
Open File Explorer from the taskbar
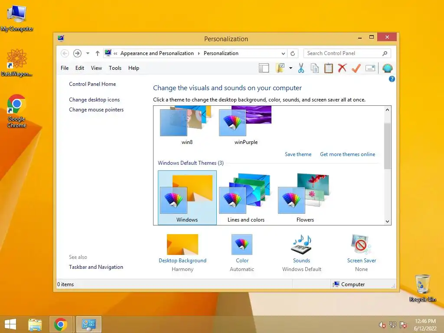(x=35, y=324)
